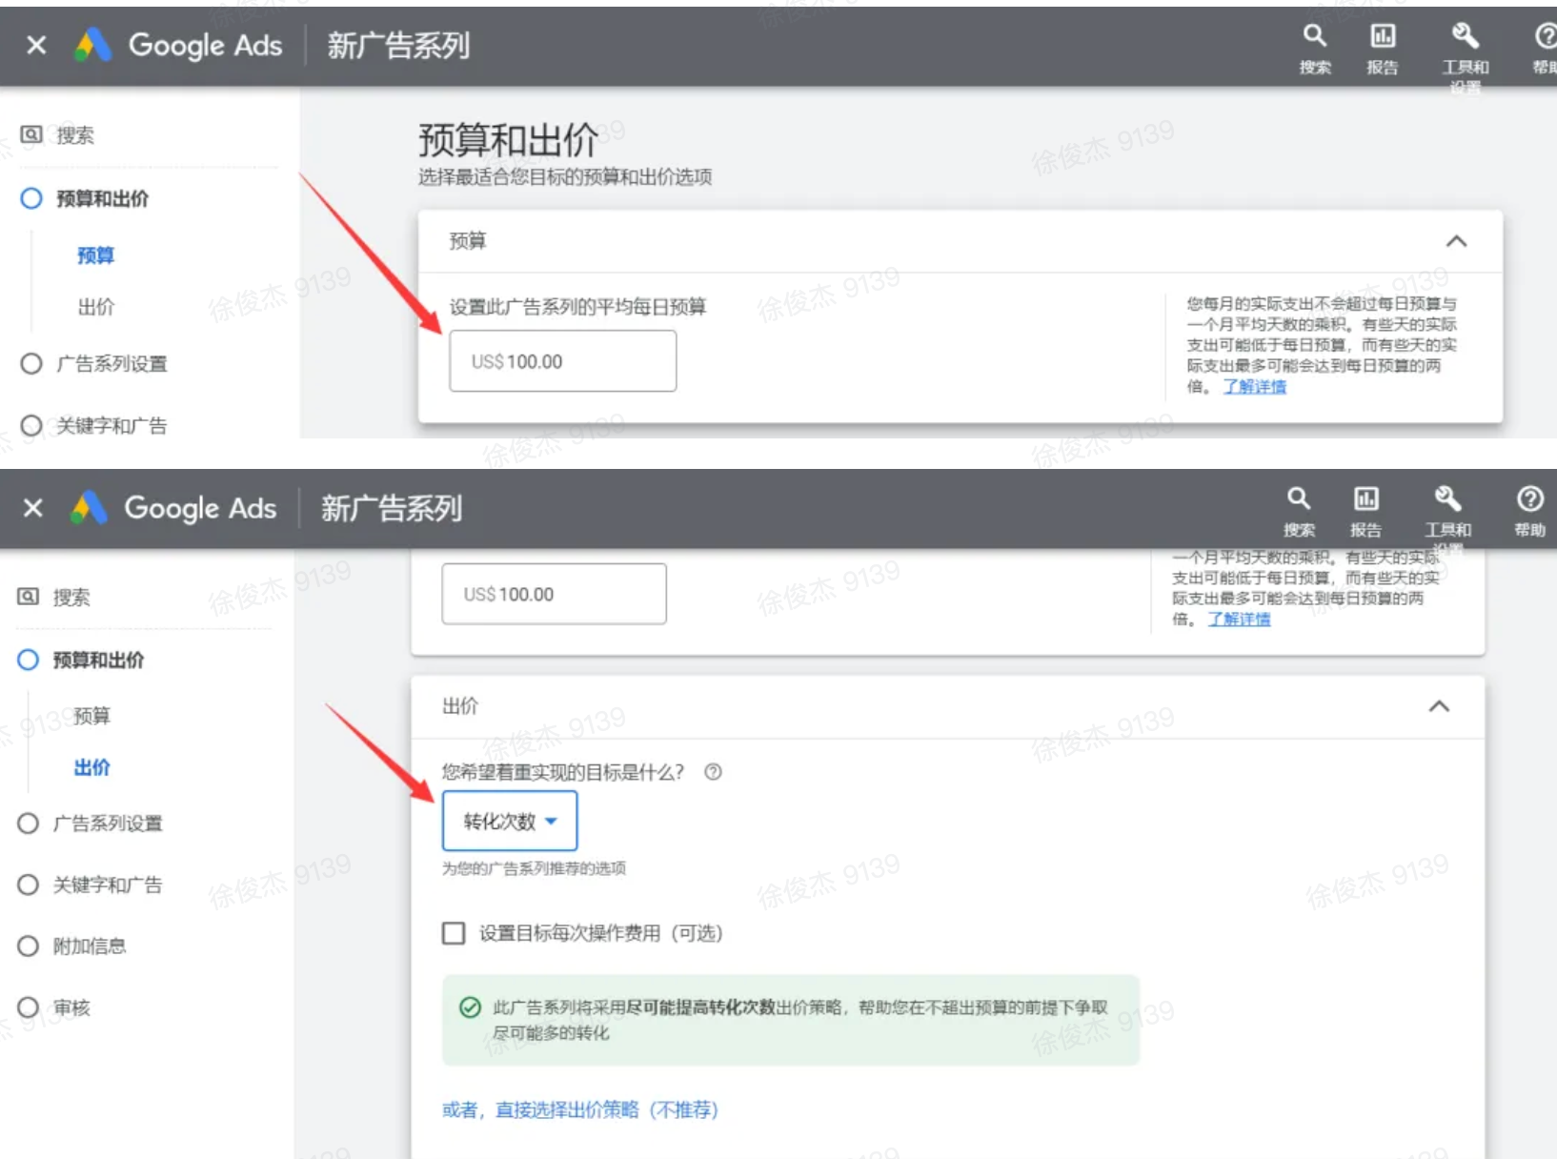1557x1159 pixels.
Task: Open the 转化次数 goal dropdown
Action: click(510, 821)
